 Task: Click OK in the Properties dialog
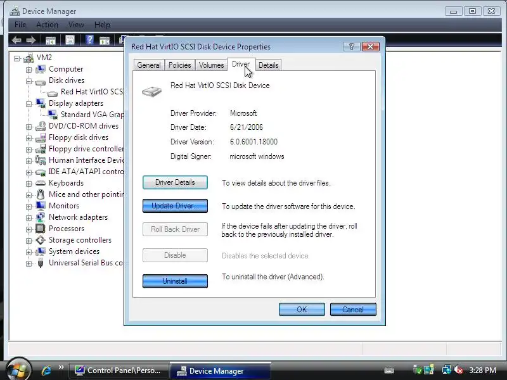tap(302, 310)
